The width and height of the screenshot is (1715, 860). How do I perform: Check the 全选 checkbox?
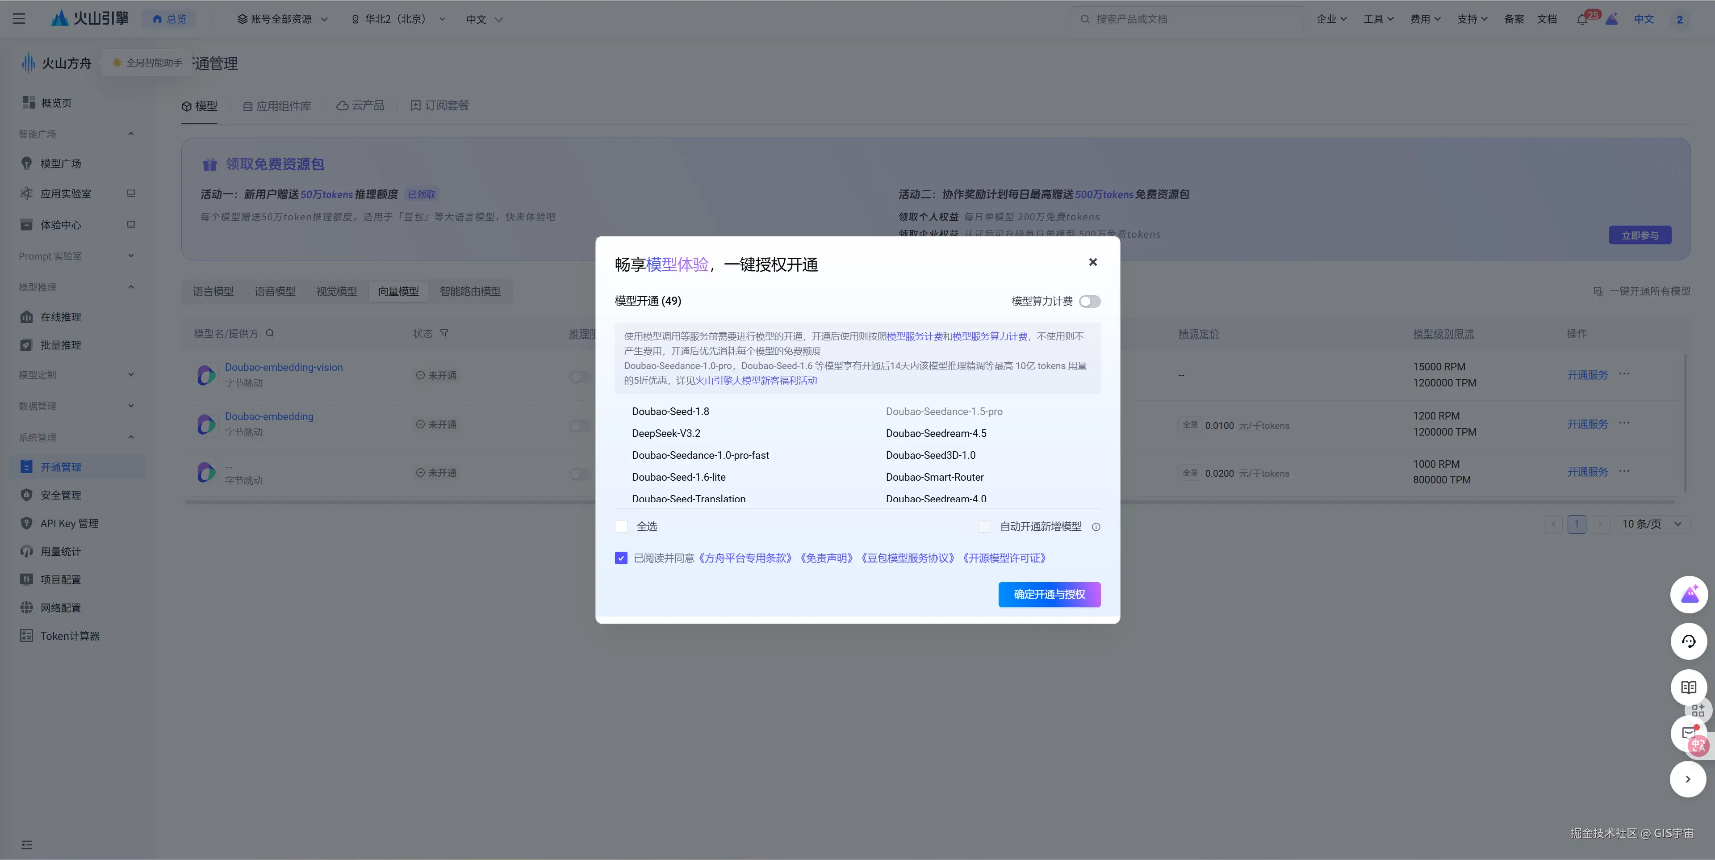(621, 527)
